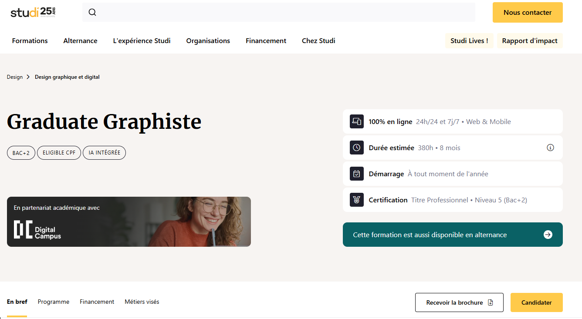The width and height of the screenshot is (582, 319).
Task: Open the Formations menu
Action: tap(30, 41)
